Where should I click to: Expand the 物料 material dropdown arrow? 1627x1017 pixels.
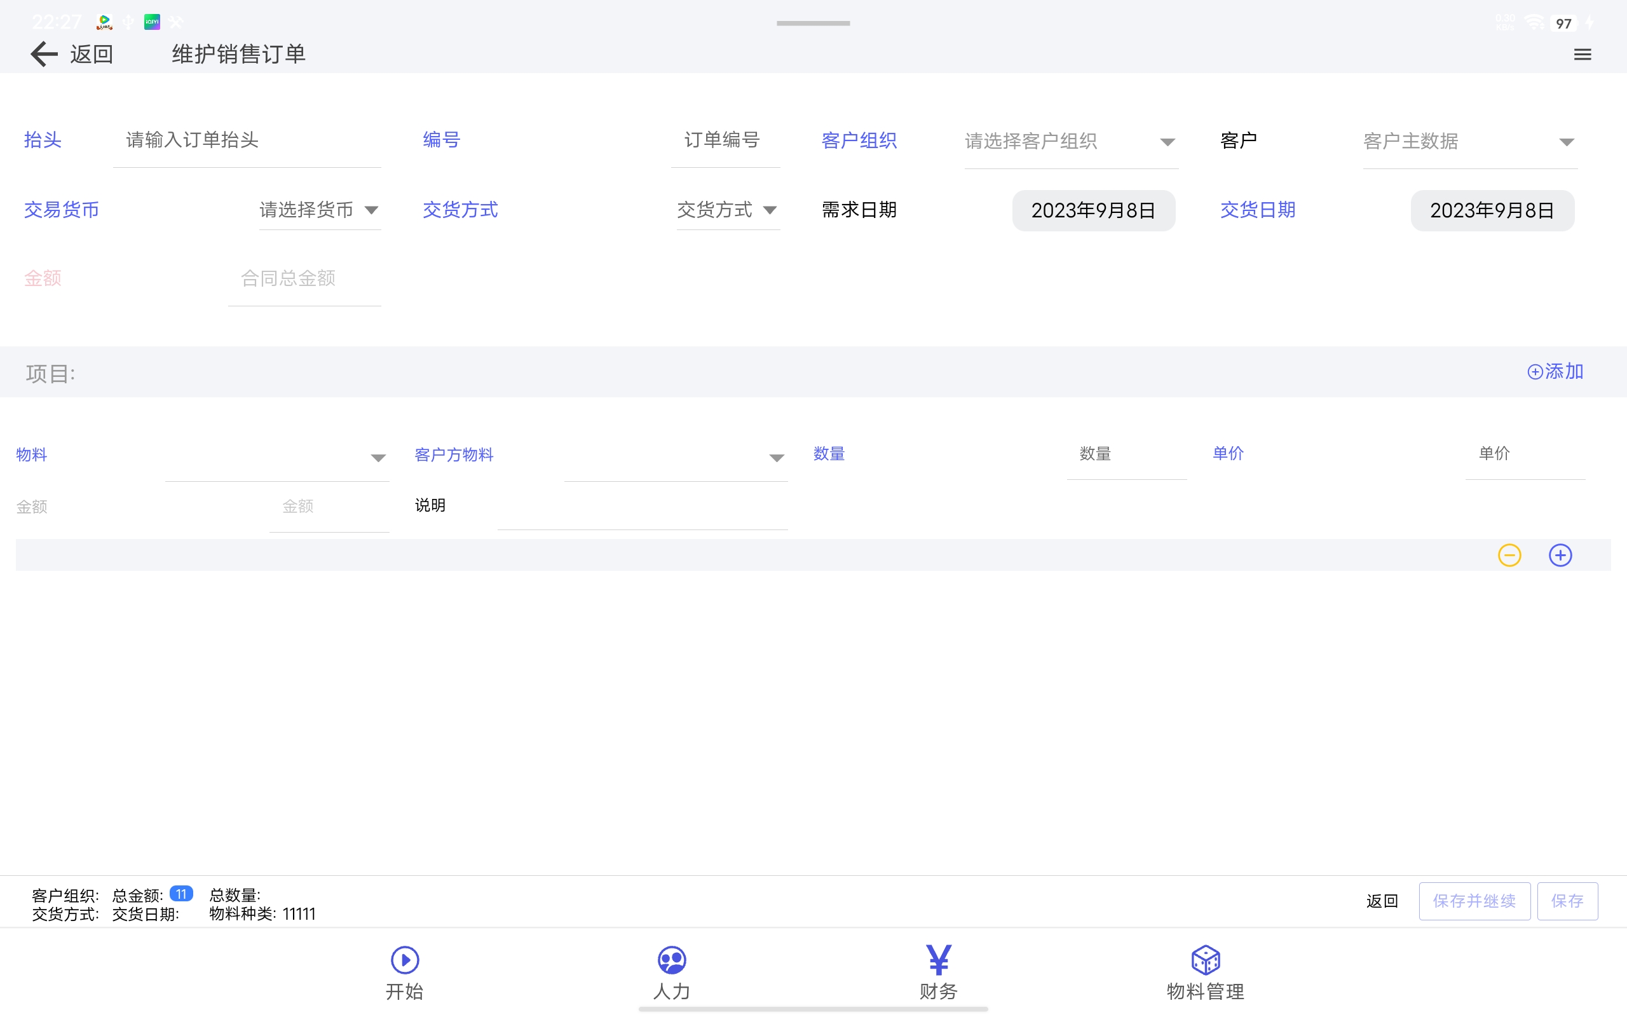tap(378, 458)
